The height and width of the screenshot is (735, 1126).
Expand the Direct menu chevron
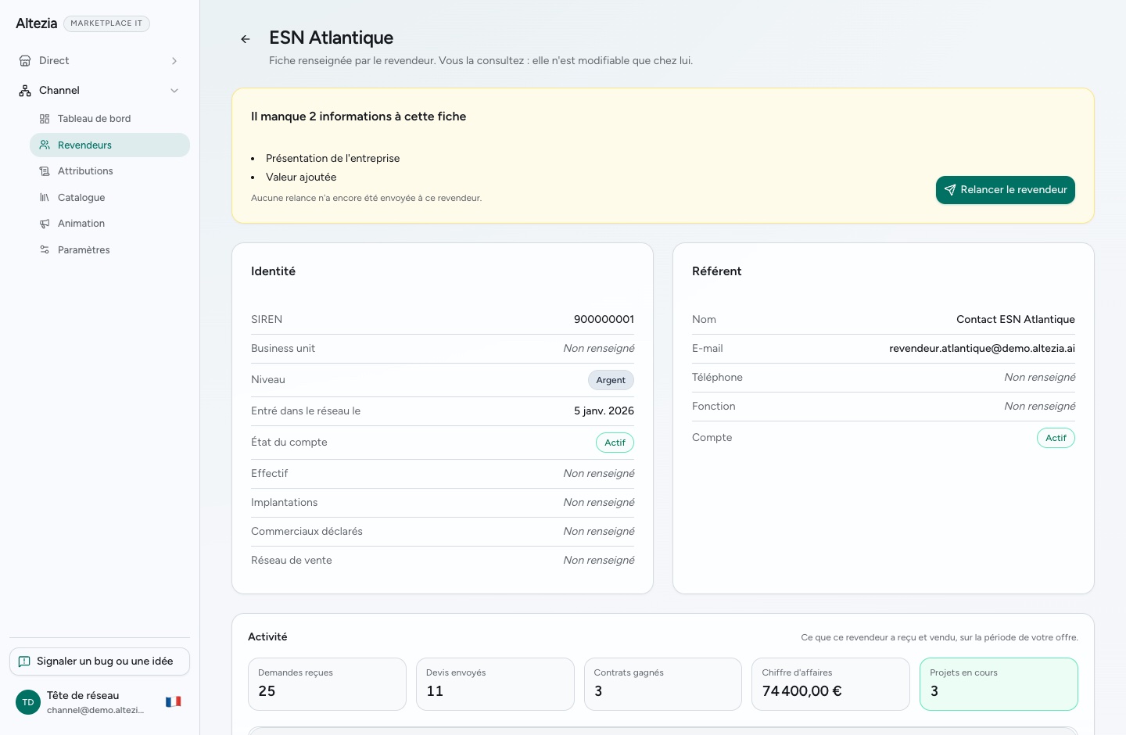pos(174,61)
